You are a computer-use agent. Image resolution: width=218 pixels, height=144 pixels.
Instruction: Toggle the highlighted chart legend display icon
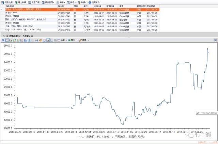(48, 40)
